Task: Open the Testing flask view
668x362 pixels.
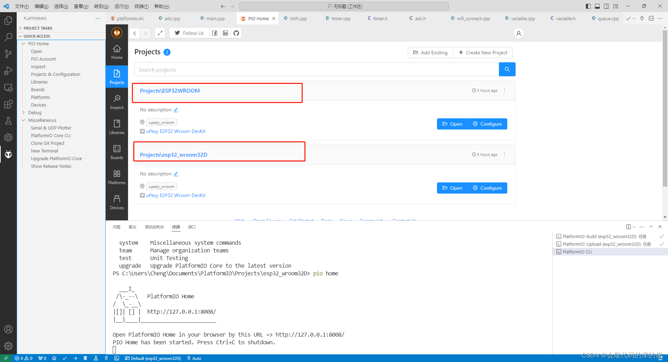Action: (8, 121)
